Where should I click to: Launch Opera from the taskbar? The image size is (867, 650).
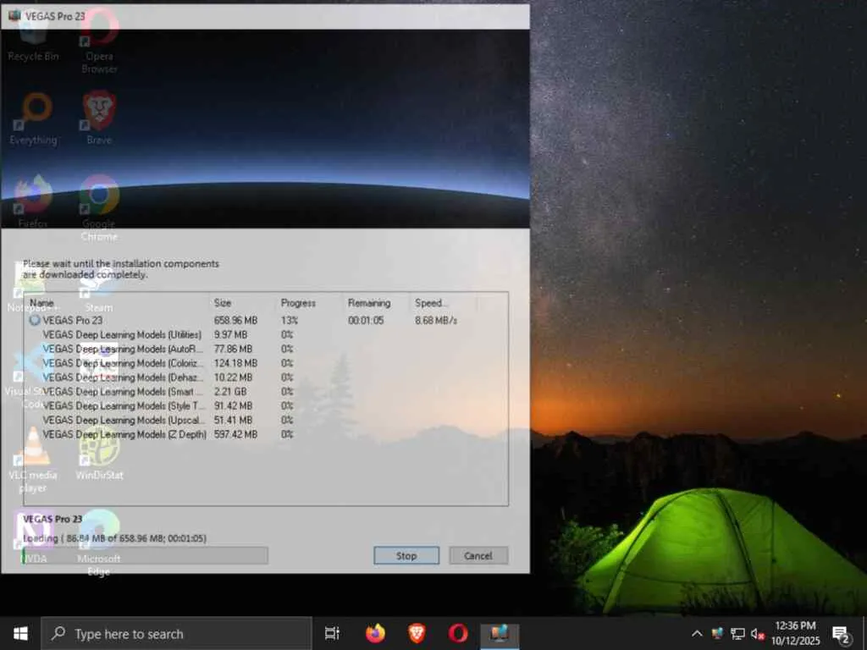coord(458,633)
